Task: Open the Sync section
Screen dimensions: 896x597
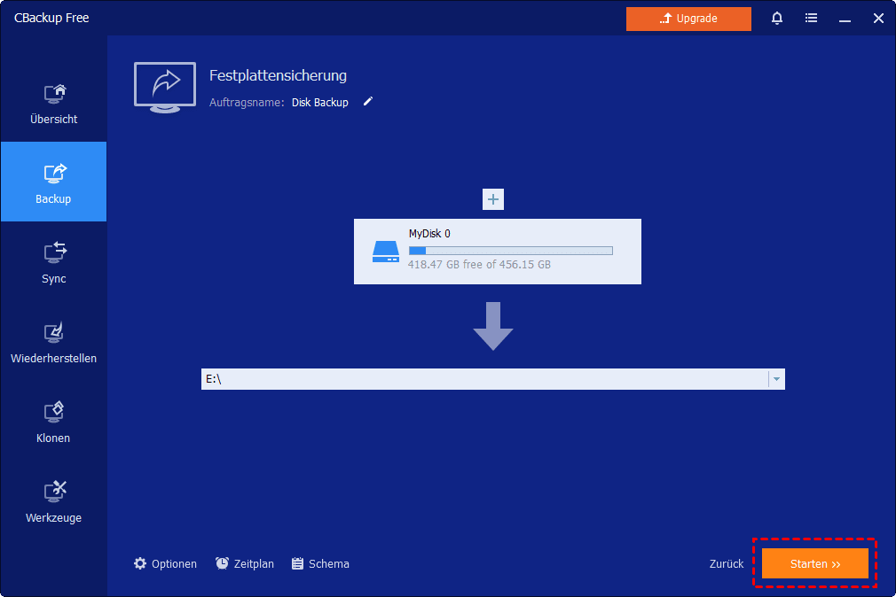Action: click(53, 262)
